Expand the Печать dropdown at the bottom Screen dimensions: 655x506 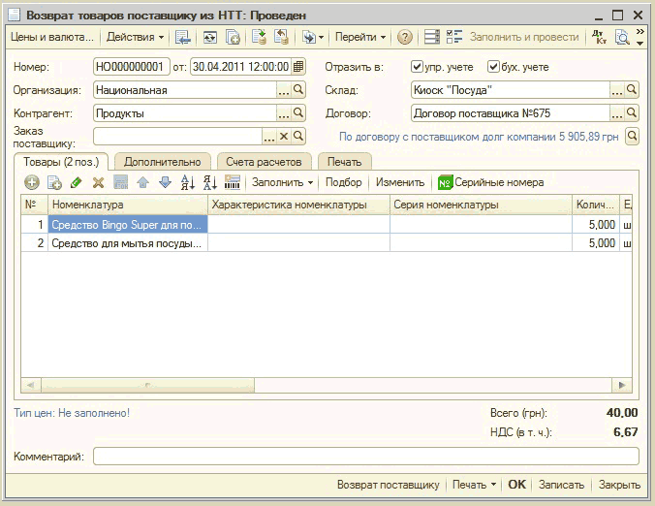click(474, 485)
